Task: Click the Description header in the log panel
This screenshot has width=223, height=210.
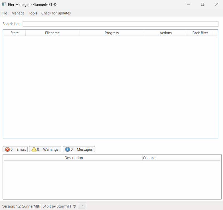Action: (74, 158)
